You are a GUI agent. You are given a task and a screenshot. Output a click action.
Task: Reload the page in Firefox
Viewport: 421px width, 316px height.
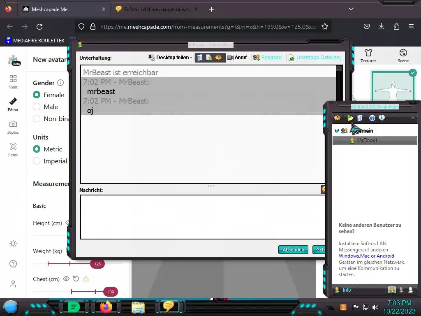(x=39, y=27)
